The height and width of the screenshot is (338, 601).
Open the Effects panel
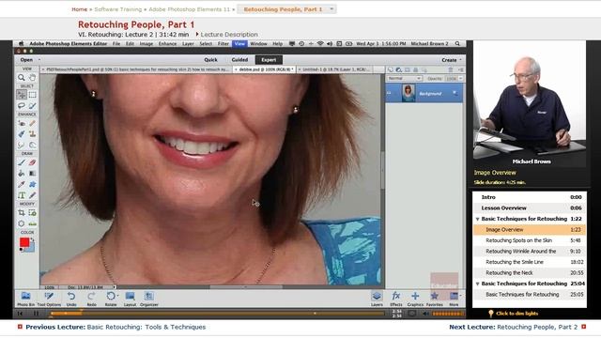pyautogui.click(x=396, y=299)
